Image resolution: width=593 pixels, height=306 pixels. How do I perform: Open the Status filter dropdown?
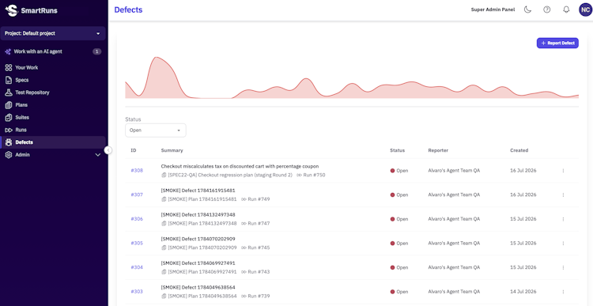click(x=156, y=130)
